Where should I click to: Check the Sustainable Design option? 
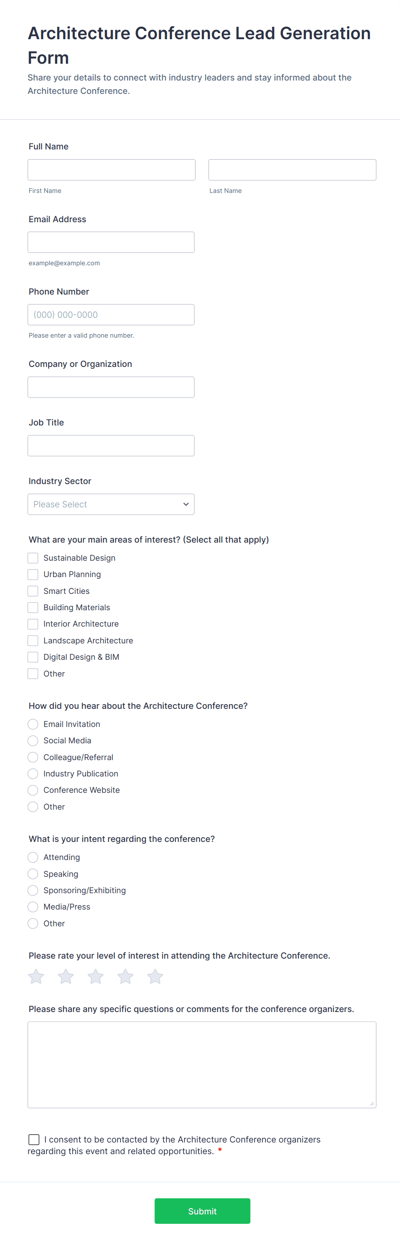[33, 558]
